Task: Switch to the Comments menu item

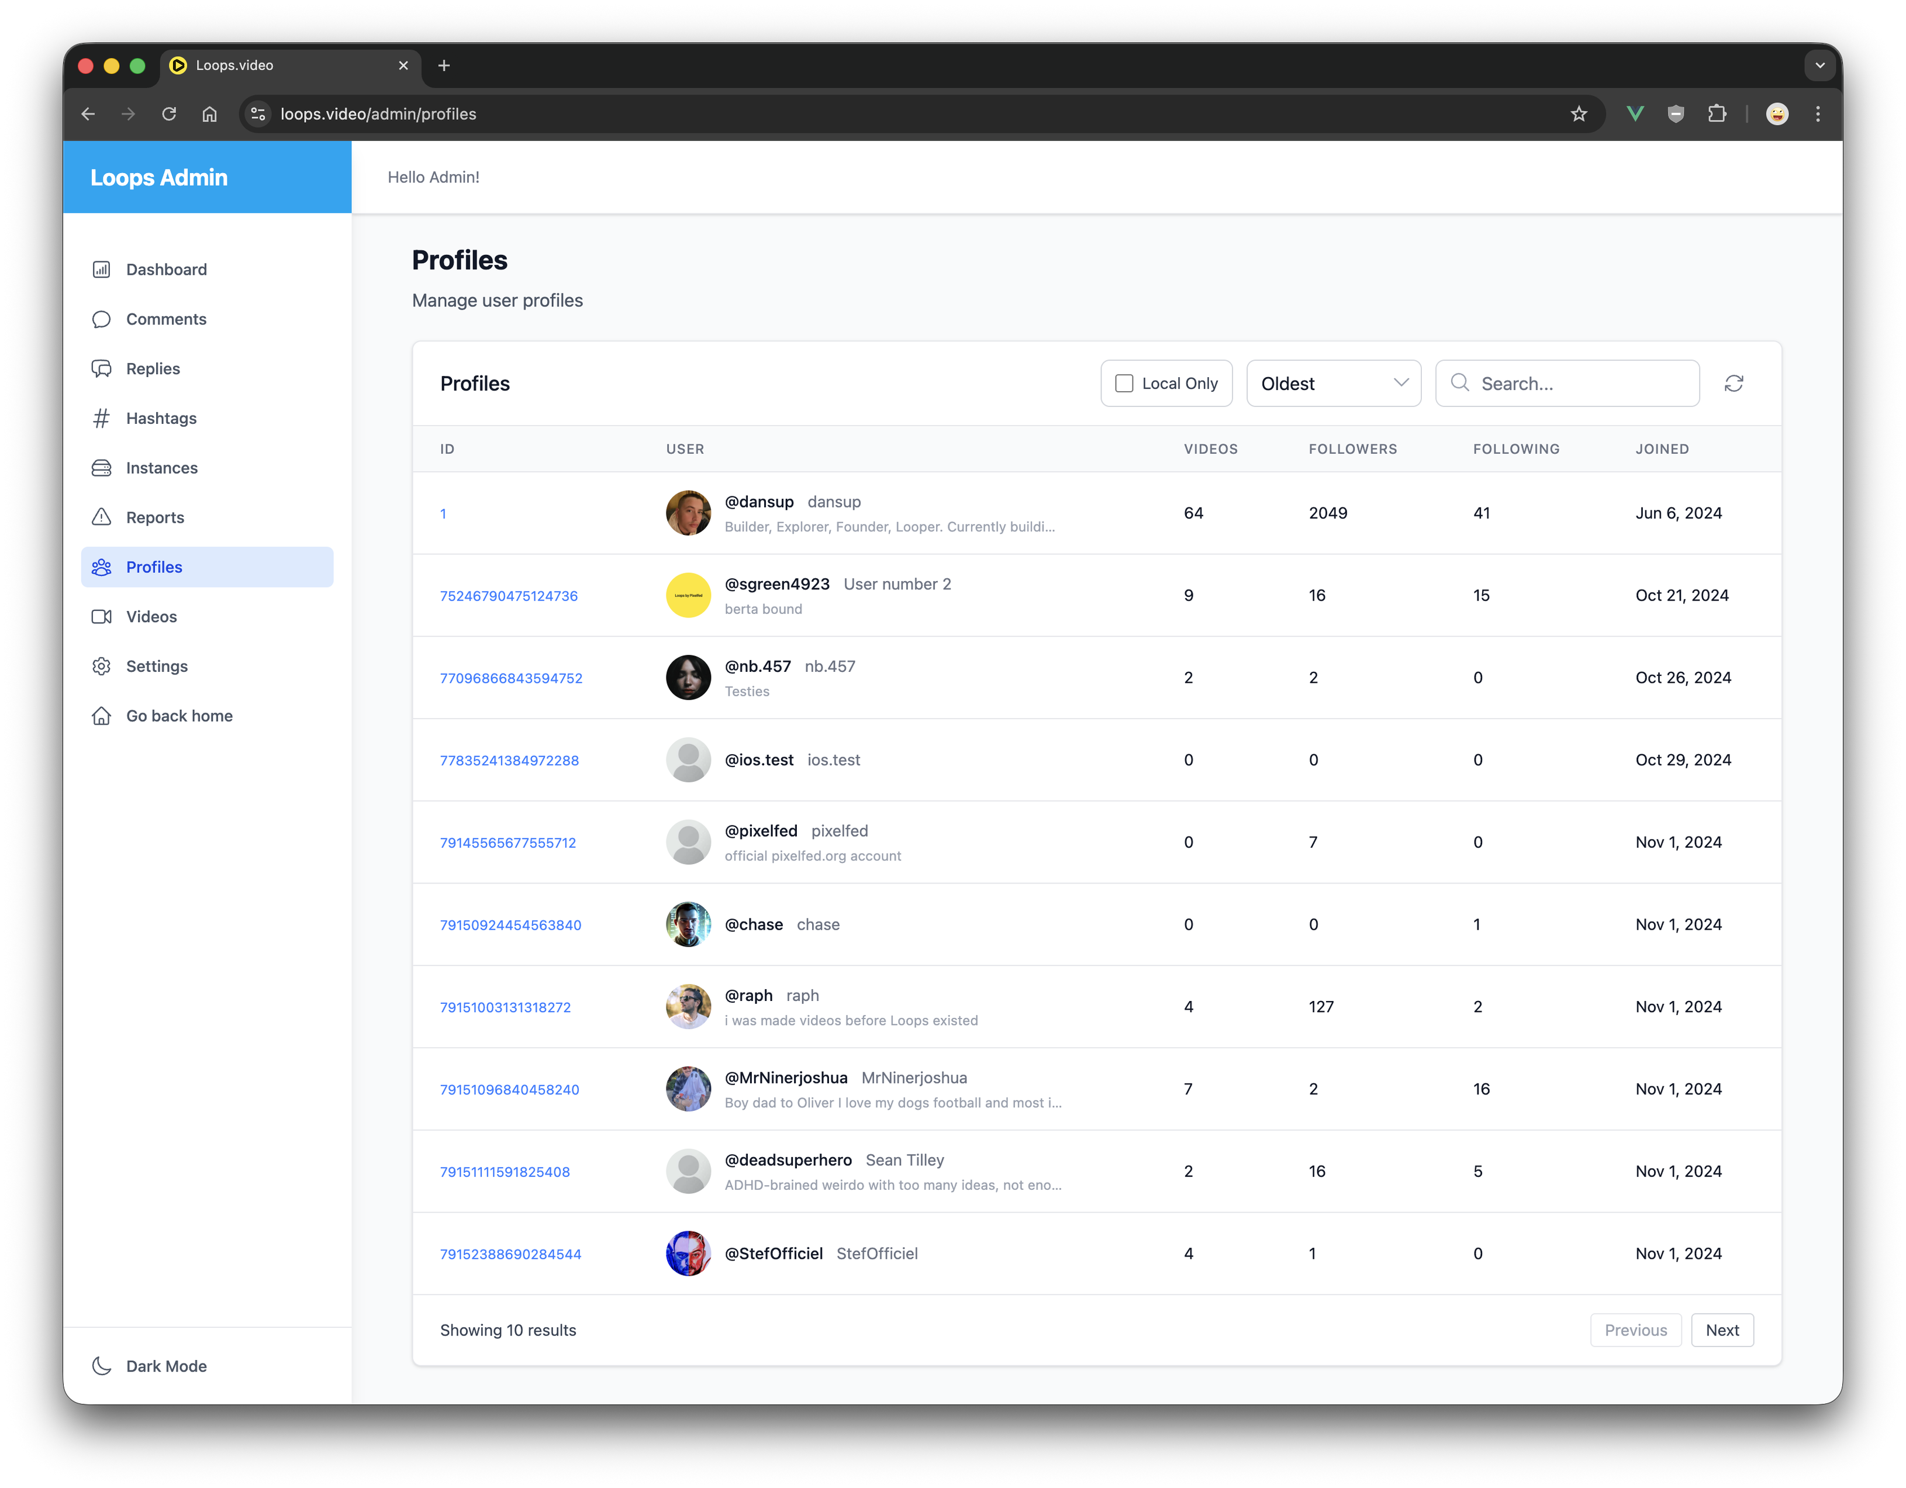Action: click(166, 319)
